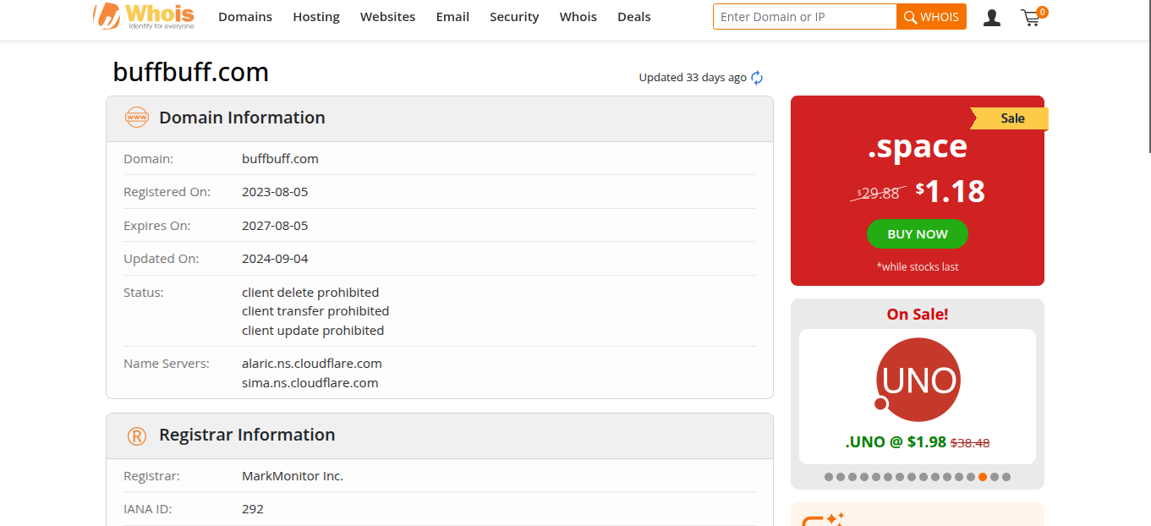Click the Domain Information section header
Viewport: 1151px width, 526px height.
pos(440,118)
